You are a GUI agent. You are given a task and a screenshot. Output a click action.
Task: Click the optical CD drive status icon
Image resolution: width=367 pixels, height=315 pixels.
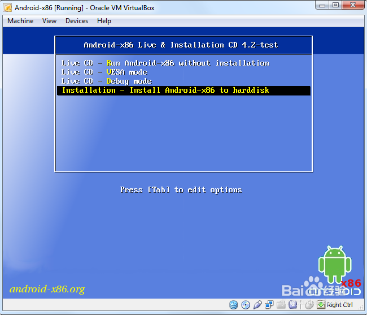pos(246,305)
